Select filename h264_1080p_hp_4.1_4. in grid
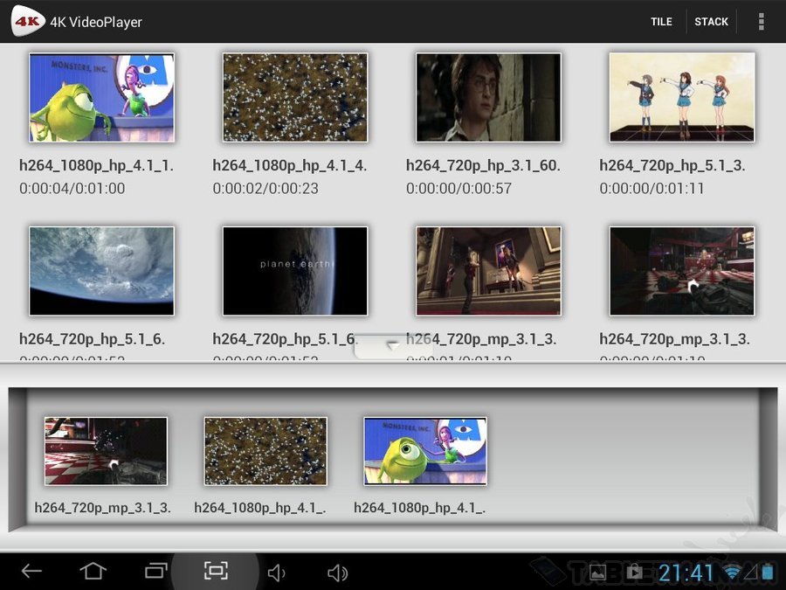Viewport: 786px width, 590px height. [290, 165]
